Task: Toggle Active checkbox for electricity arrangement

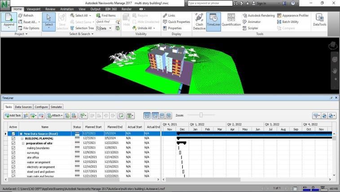Action: (13, 167)
